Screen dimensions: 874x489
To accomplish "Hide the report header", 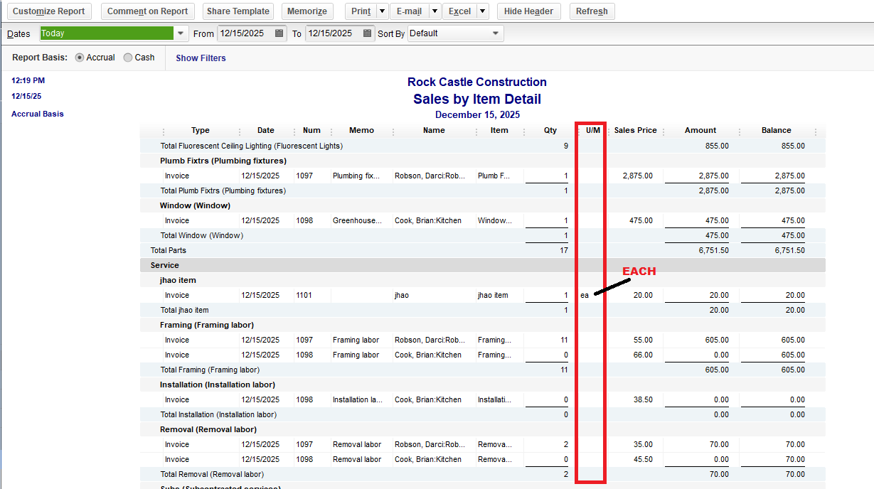I will 528,11.
